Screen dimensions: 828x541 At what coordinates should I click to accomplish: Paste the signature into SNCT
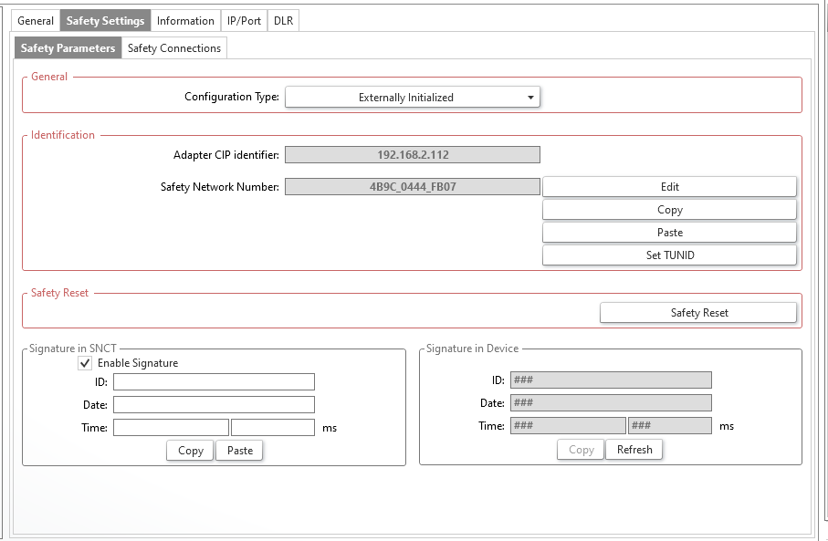pos(239,451)
